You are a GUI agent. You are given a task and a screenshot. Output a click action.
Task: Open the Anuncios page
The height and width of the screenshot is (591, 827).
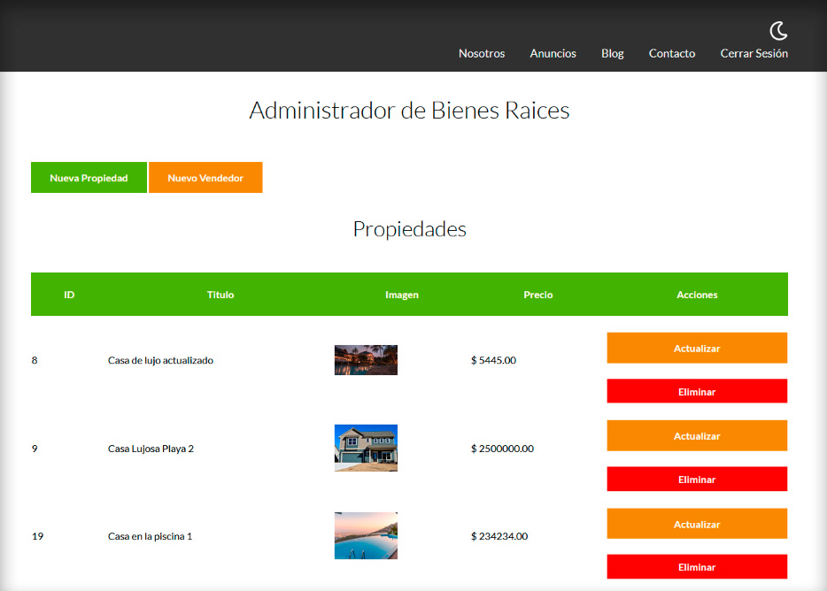point(553,53)
